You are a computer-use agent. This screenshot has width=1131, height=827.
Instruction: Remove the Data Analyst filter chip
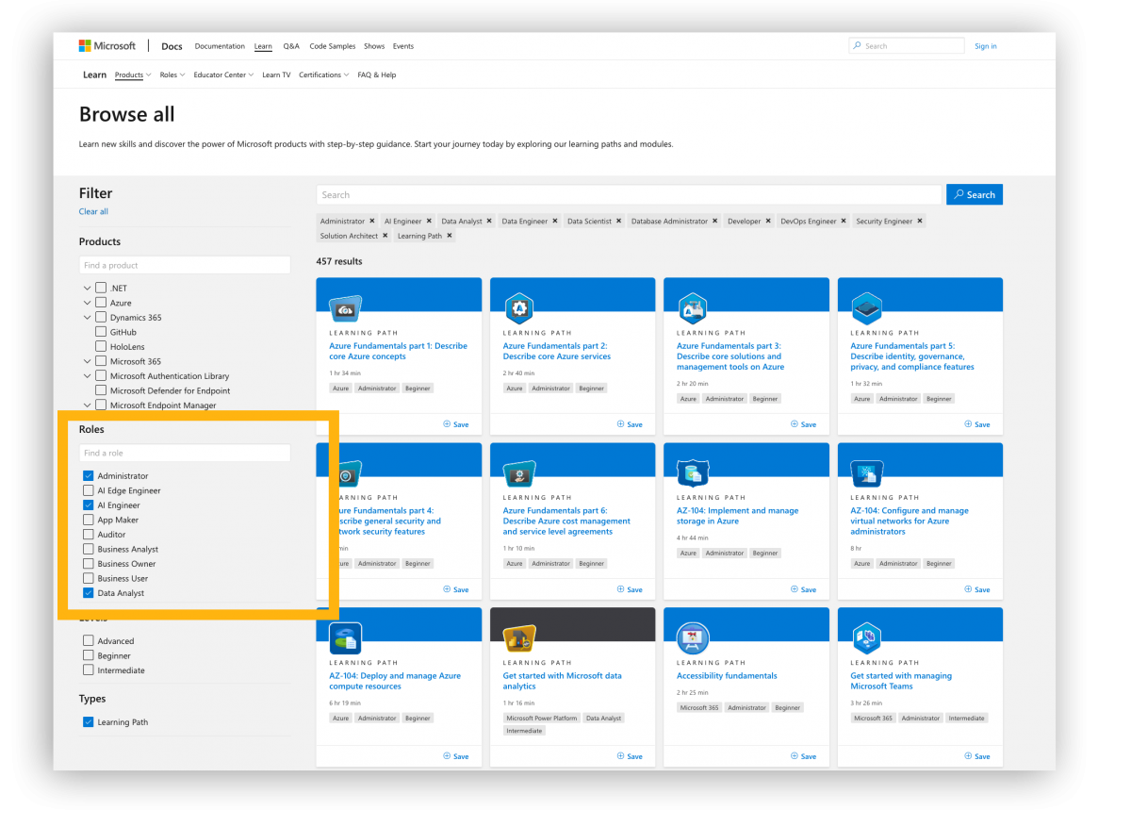tap(490, 221)
